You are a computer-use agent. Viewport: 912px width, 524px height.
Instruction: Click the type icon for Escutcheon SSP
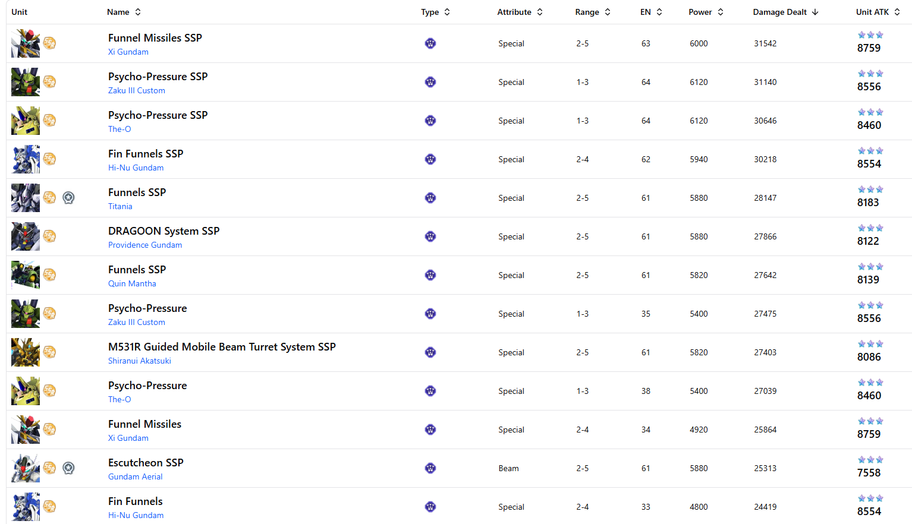[430, 468]
